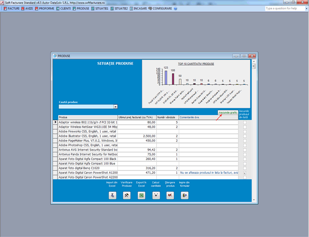Click the form scrollbar down arrow
Screen dimensions: 309x237
254,200
